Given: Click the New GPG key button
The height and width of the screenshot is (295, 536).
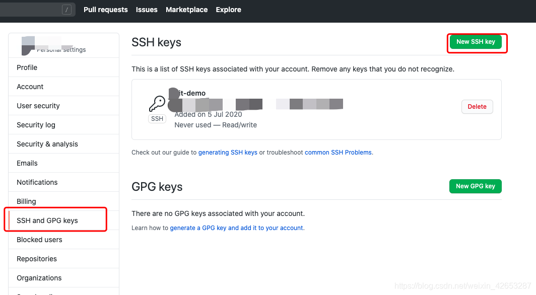Looking at the screenshot, I should [x=476, y=186].
